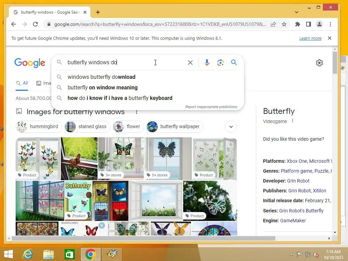Image resolution: width=348 pixels, height=261 pixels.
Task: Open Windows Store from the taskbar
Action: (x=69, y=254)
